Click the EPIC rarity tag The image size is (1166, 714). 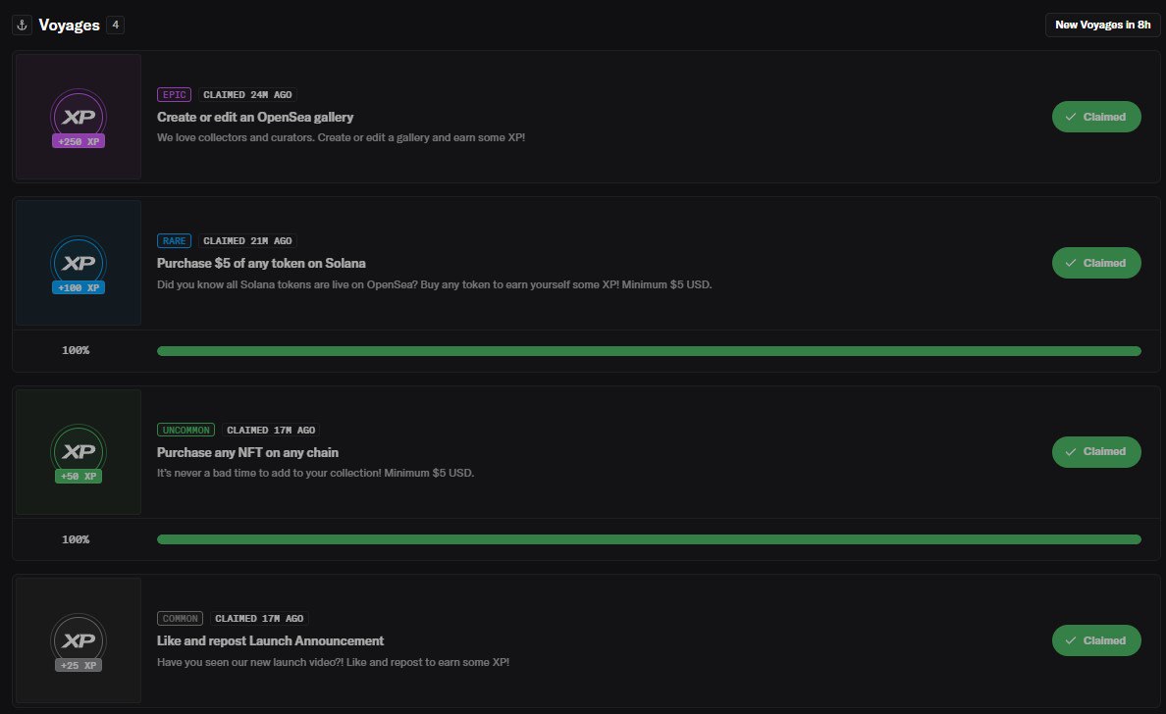(174, 94)
